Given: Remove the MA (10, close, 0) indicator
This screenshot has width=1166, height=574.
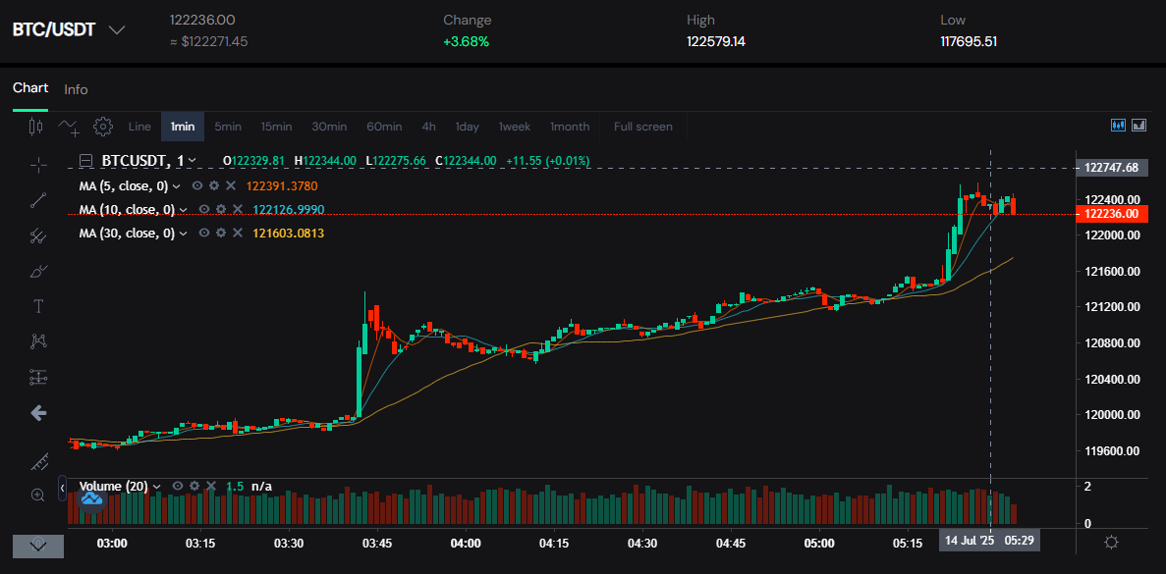Looking at the screenshot, I should [237, 209].
